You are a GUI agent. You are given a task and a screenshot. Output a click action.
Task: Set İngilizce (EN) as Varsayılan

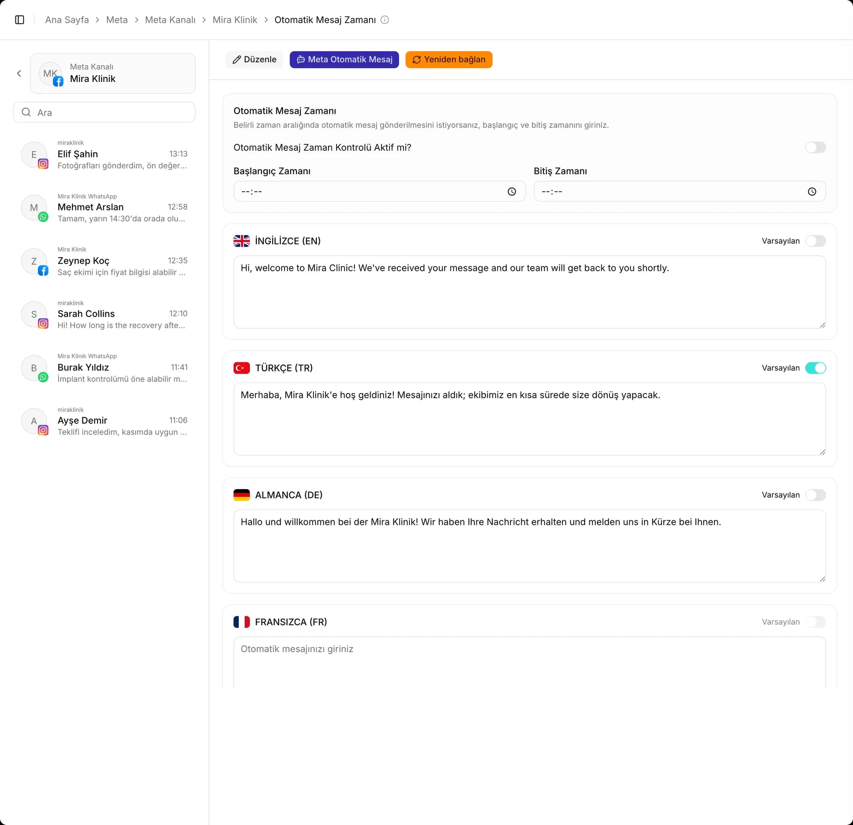click(815, 241)
